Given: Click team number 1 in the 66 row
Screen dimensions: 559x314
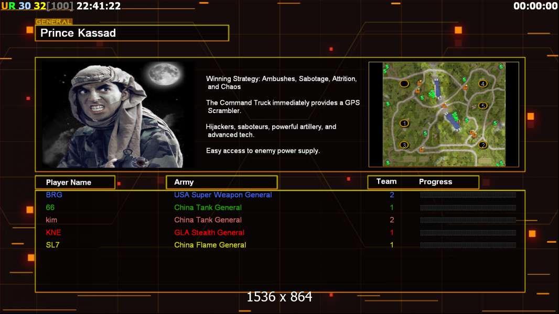Looking at the screenshot, I should coord(392,207).
